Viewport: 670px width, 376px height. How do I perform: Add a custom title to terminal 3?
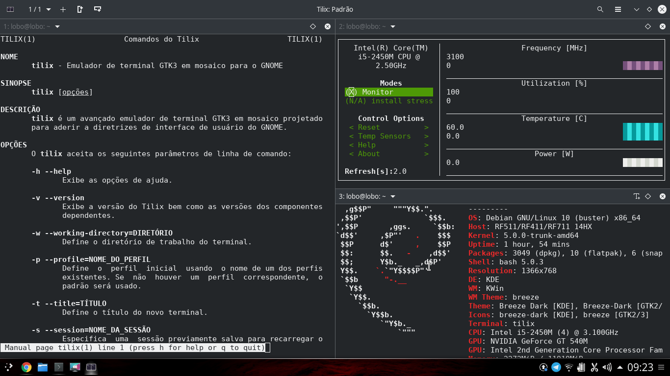point(637,196)
